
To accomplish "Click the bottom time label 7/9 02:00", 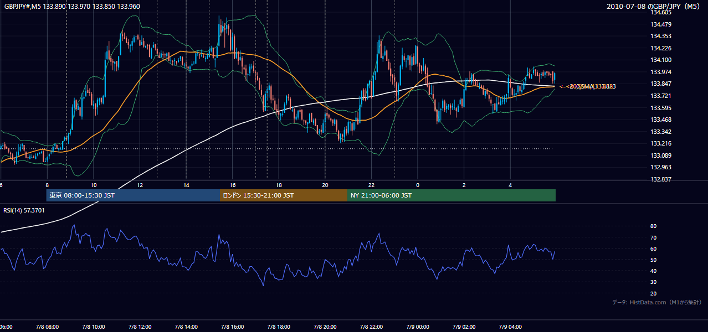I will click(x=464, y=327).
